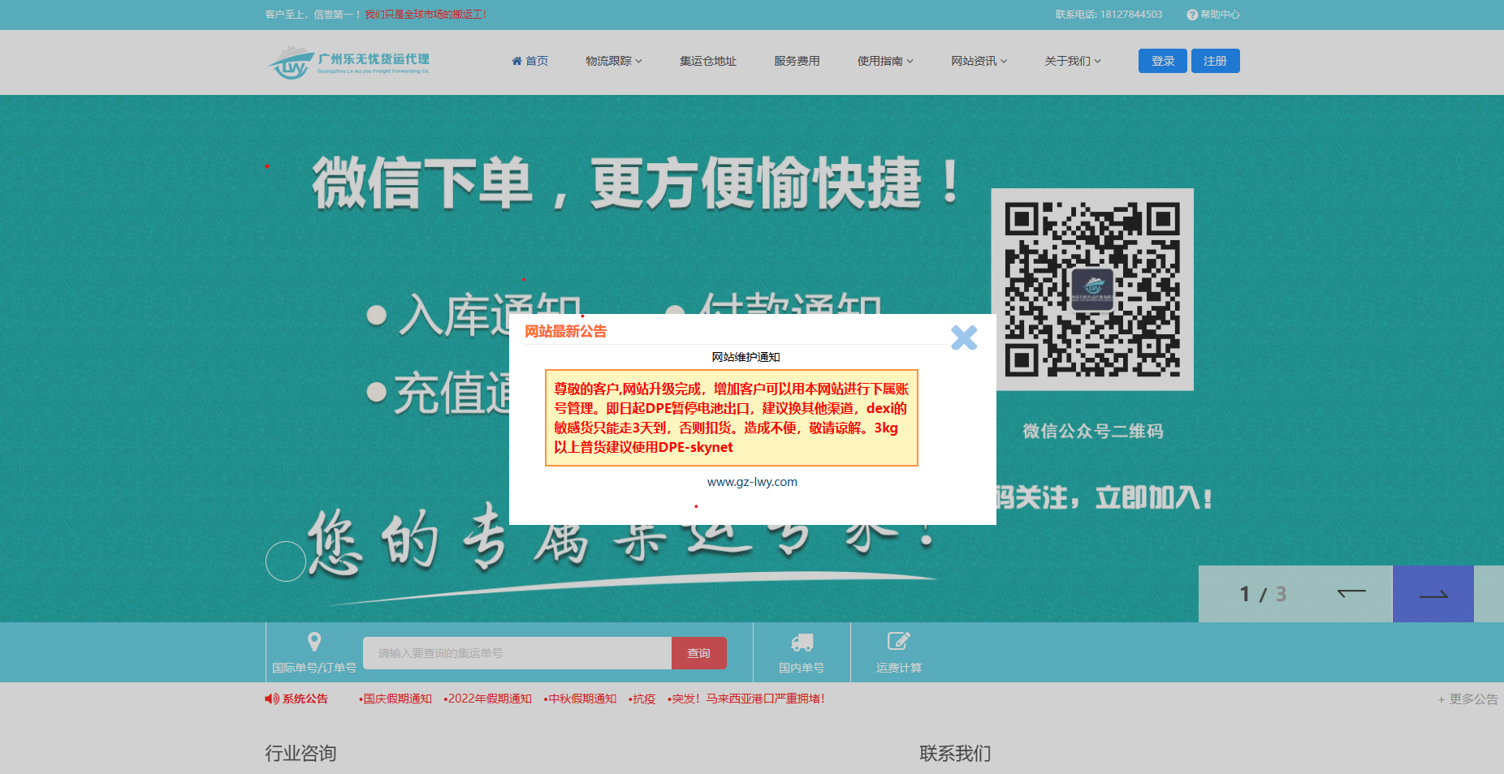This screenshot has width=1504, height=774.
Task: Click the company logo 广州乐无忧货运代理
Action: tap(349, 62)
